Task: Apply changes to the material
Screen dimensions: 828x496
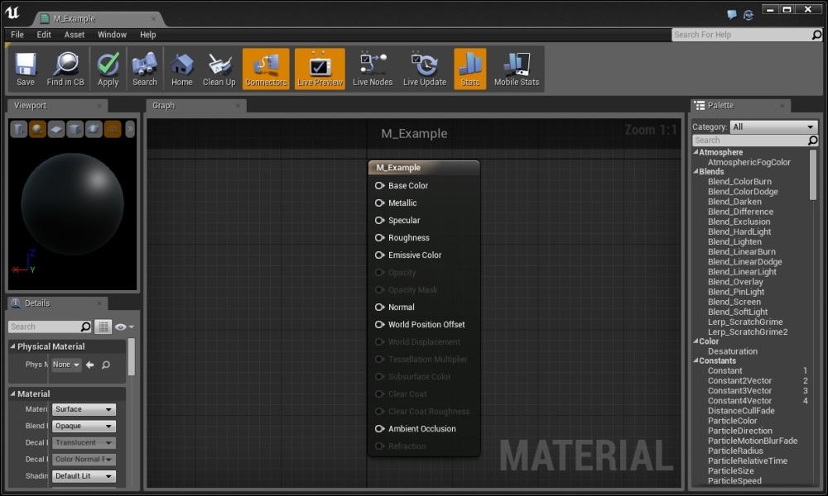Action: pyautogui.click(x=108, y=69)
